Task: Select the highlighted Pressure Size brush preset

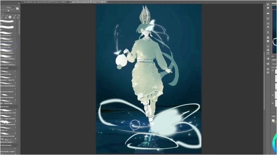Action: click(8, 47)
